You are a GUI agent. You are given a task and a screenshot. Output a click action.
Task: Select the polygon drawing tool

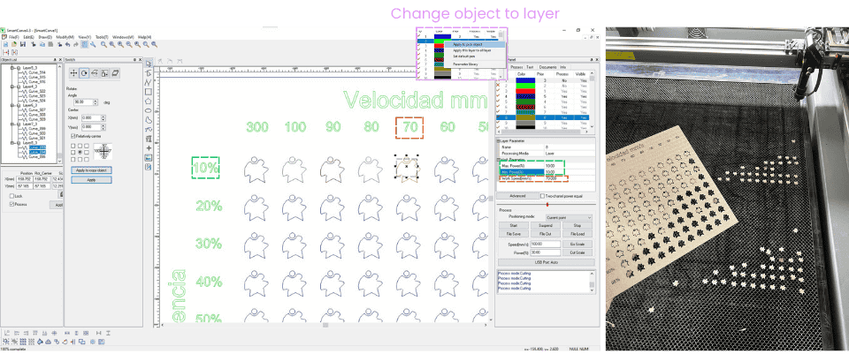pyautogui.click(x=148, y=101)
